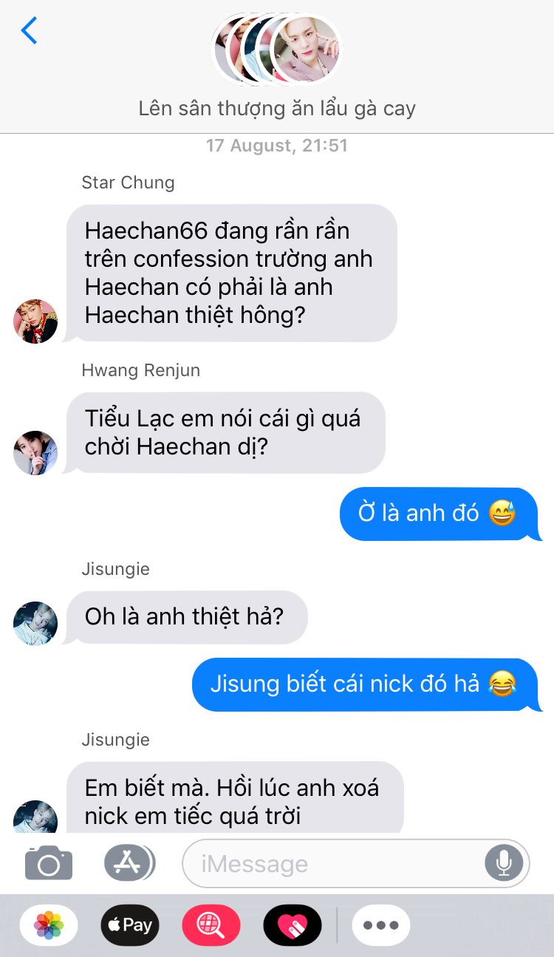Select the Haechan66 message bubble from Star Chung
Image resolution: width=554 pixels, height=957 pixels.
(232, 273)
